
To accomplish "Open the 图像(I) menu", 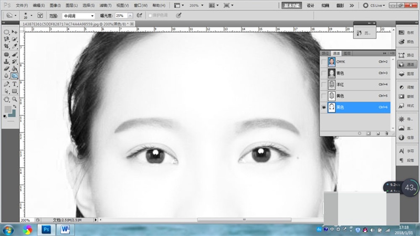I will [55, 5].
